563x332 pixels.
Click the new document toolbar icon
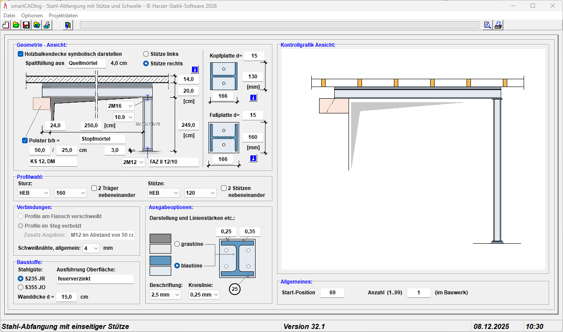[x=6, y=25]
